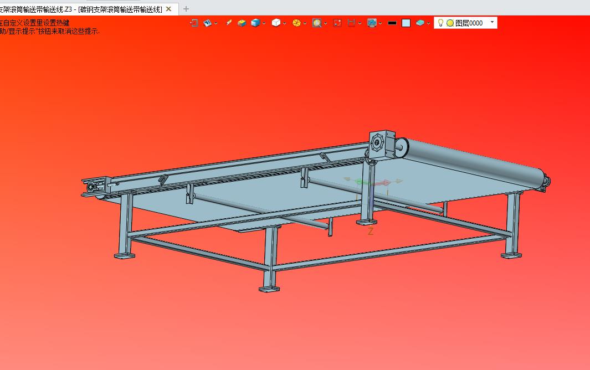Click the view orientation icon
590x370 pixels.
[208, 23]
